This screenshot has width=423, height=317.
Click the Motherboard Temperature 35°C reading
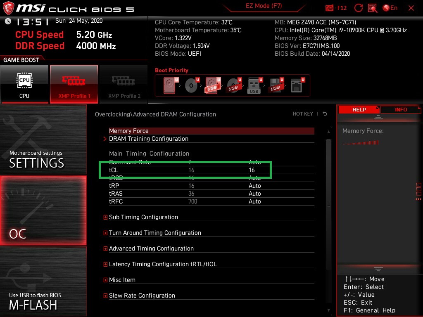[x=198, y=30]
